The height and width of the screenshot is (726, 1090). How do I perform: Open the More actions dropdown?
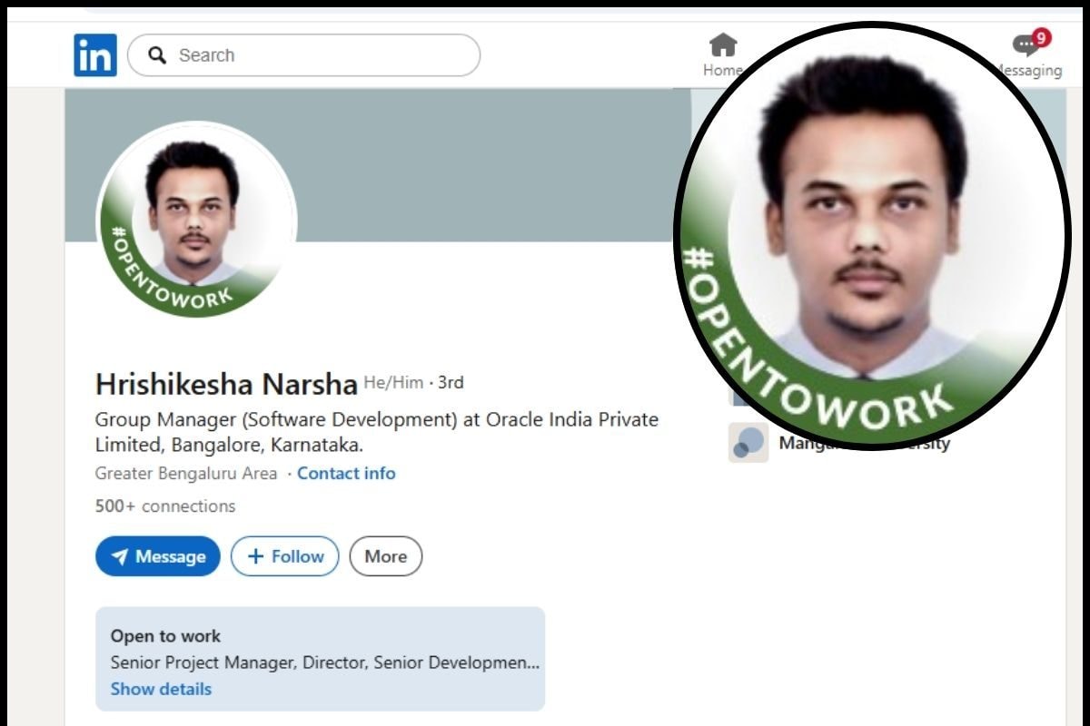[386, 556]
